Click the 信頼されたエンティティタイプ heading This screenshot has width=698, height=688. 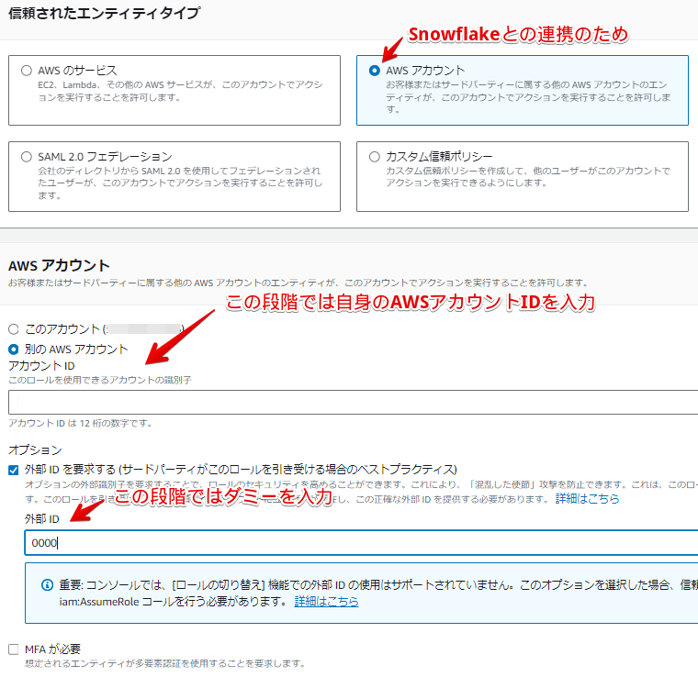point(105,13)
